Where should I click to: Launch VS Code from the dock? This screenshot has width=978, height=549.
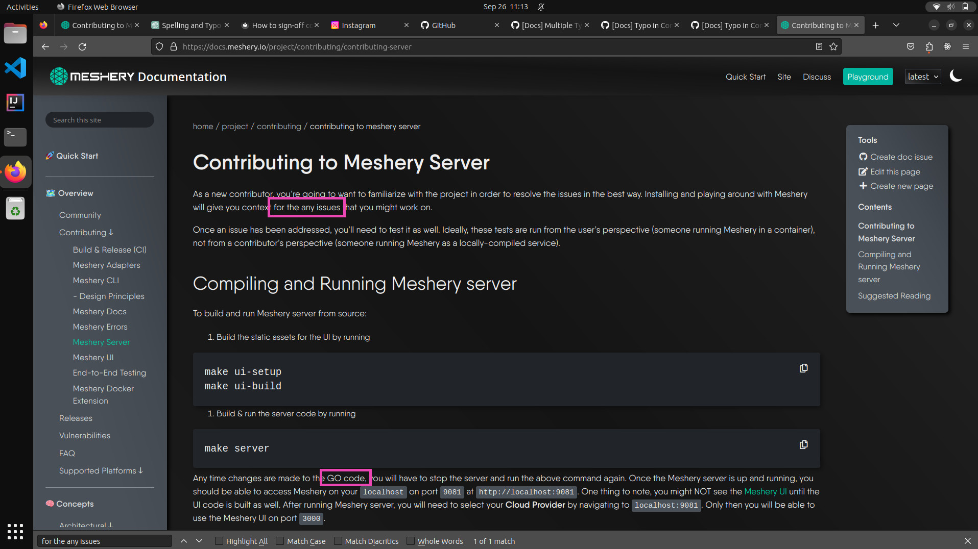tap(15, 67)
